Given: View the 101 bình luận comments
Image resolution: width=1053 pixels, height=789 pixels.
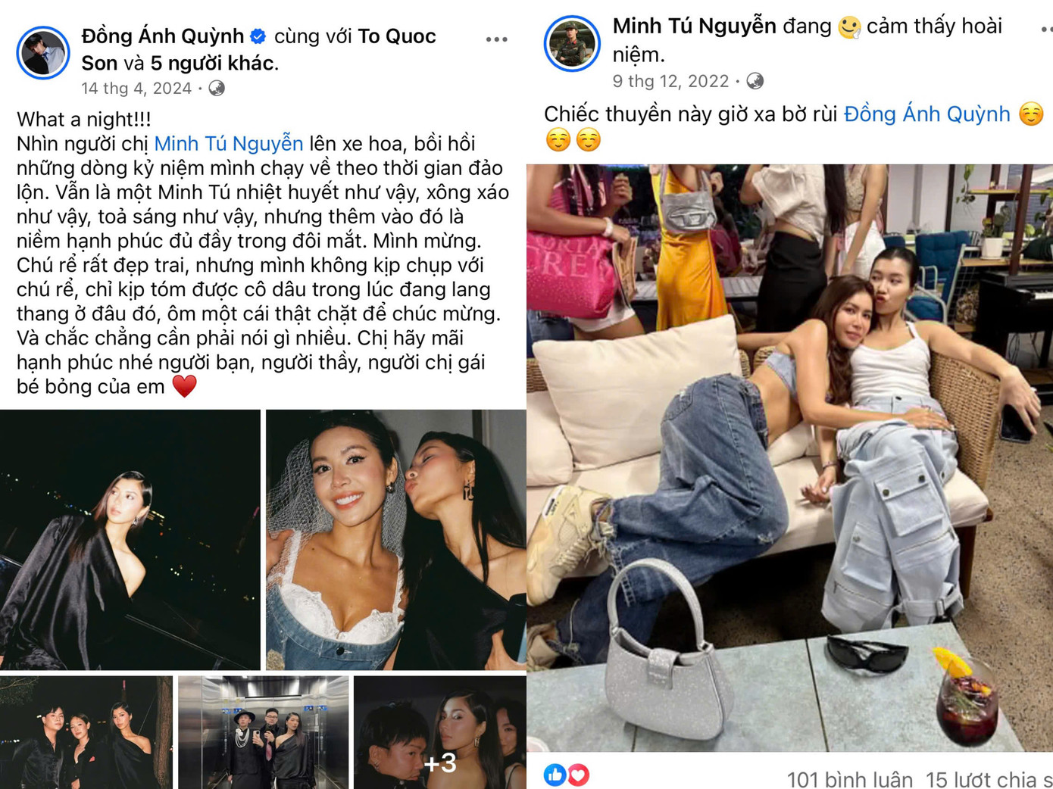Looking at the screenshot, I should (850, 779).
